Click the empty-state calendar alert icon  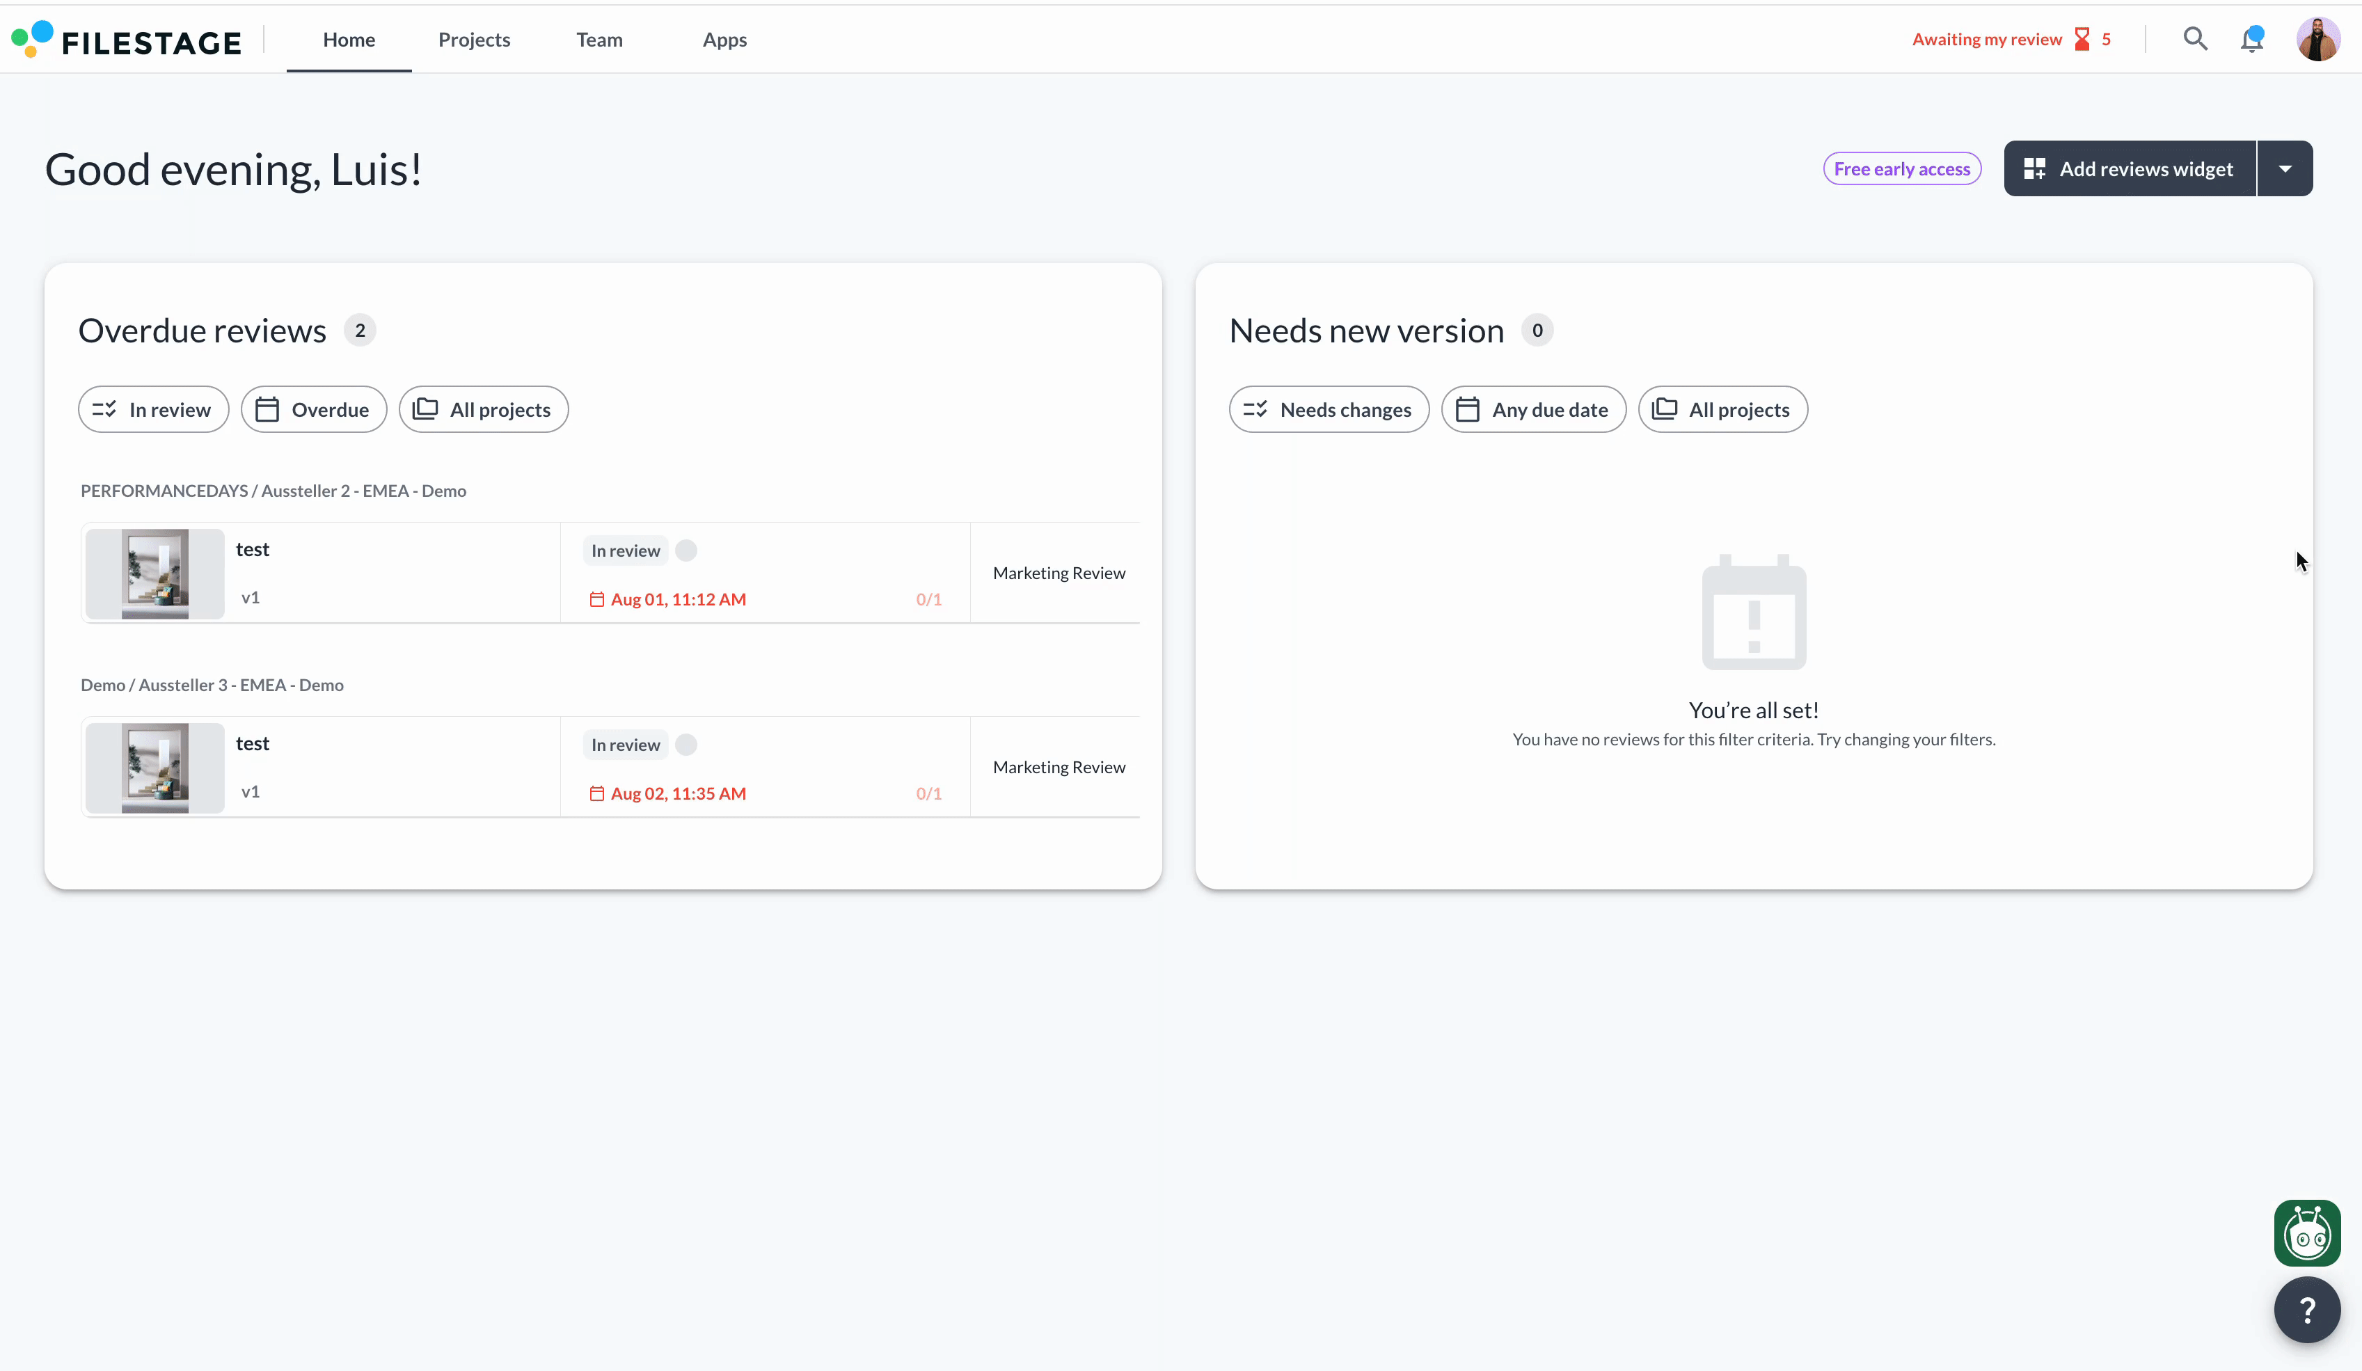pos(1754,613)
